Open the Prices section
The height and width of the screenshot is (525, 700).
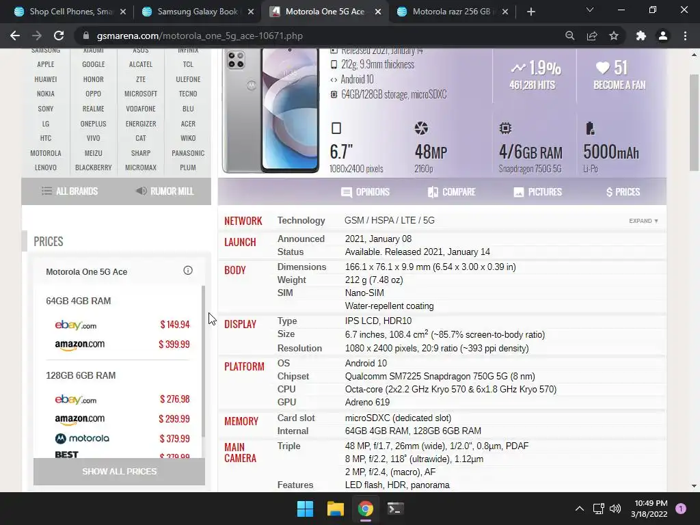click(x=623, y=192)
